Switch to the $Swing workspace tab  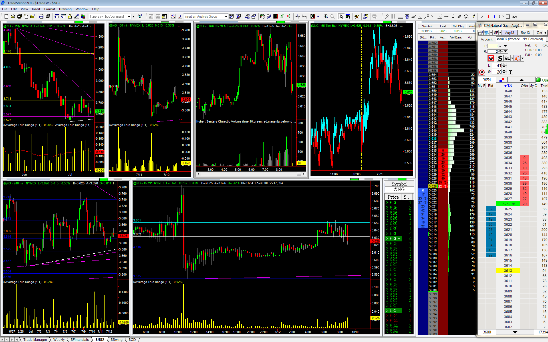116,339
